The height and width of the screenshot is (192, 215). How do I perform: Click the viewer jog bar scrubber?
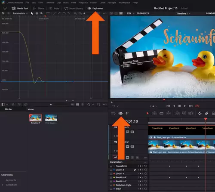[164, 99]
